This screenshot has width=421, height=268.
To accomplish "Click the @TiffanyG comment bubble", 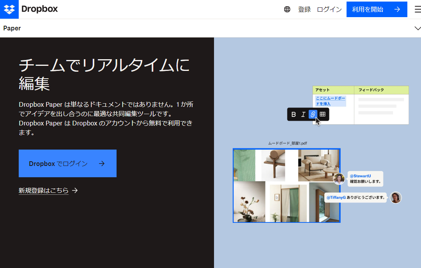I will coord(356,197).
